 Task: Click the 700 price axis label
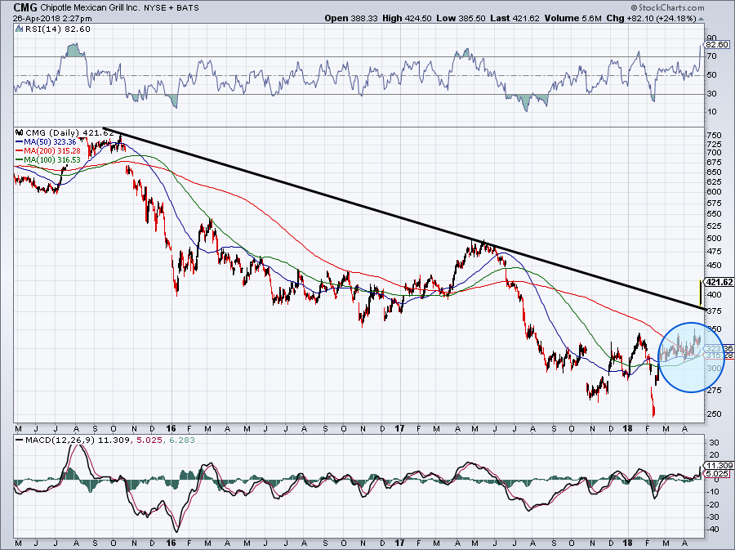714,152
